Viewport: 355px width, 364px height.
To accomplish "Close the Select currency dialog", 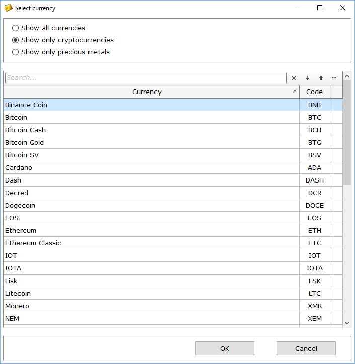I will (x=343, y=8).
